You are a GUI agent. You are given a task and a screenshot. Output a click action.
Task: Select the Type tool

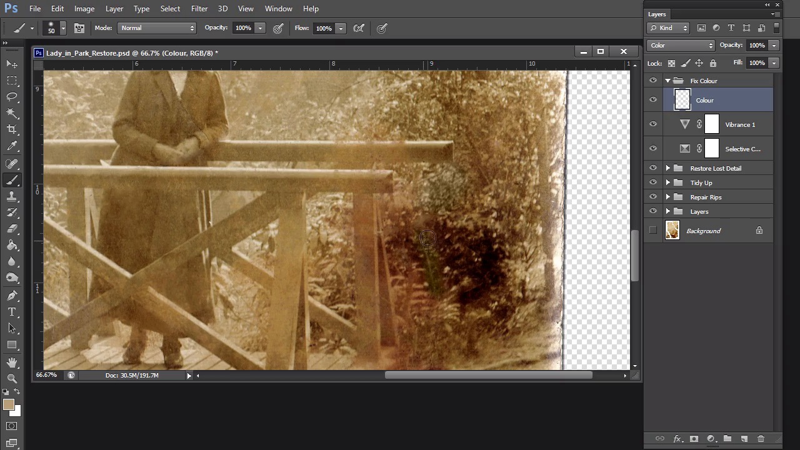pos(12,312)
